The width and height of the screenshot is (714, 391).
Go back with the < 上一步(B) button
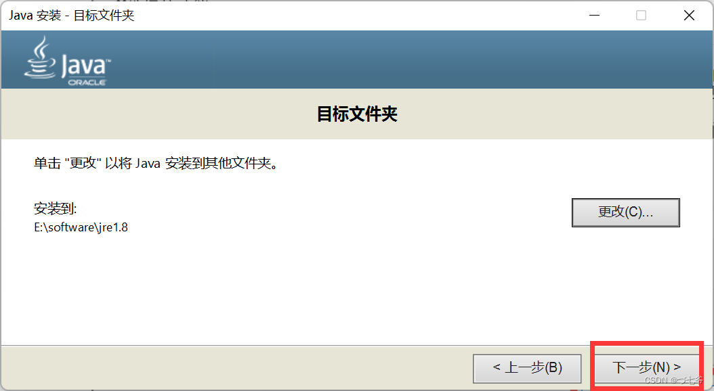(x=527, y=368)
